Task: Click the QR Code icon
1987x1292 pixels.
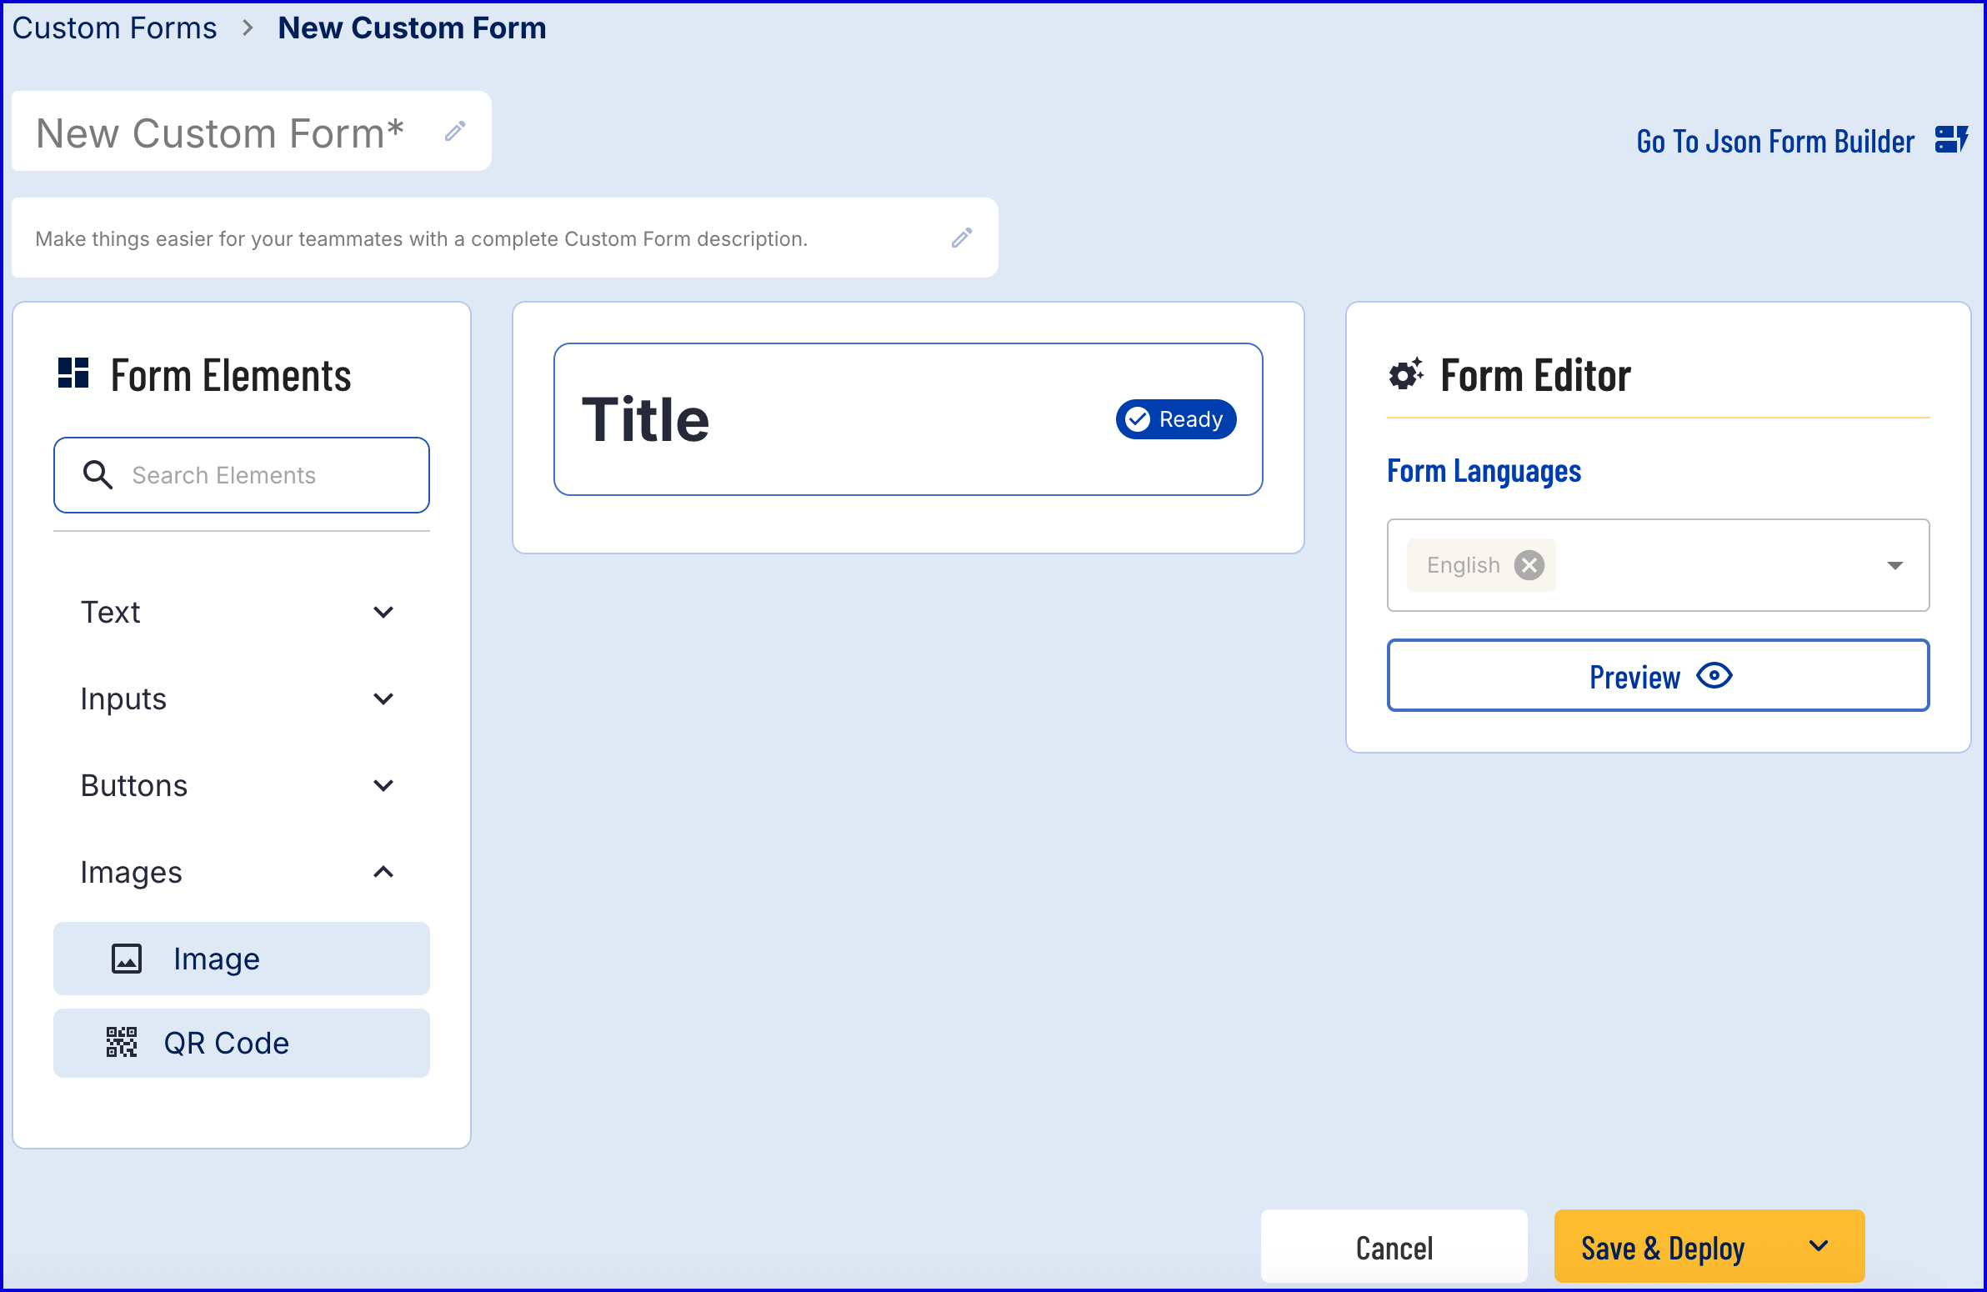Action: [122, 1042]
